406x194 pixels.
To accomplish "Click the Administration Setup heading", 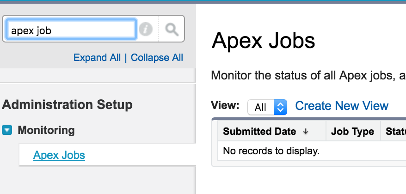I will coord(68,105).
